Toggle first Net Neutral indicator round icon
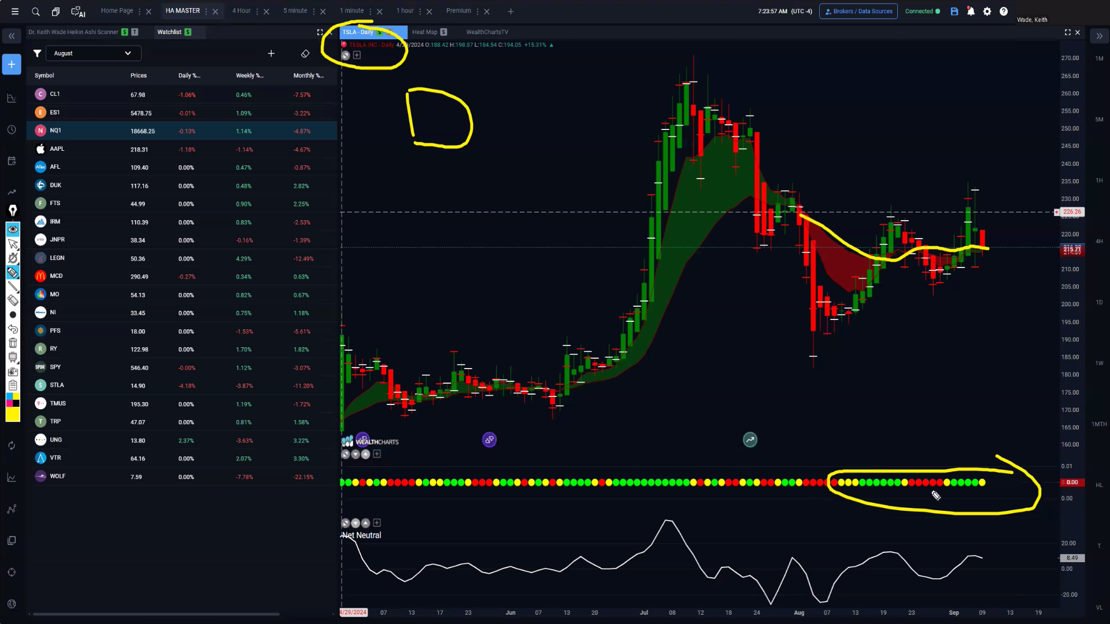Viewport: 1110px width, 624px height. pos(346,523)
